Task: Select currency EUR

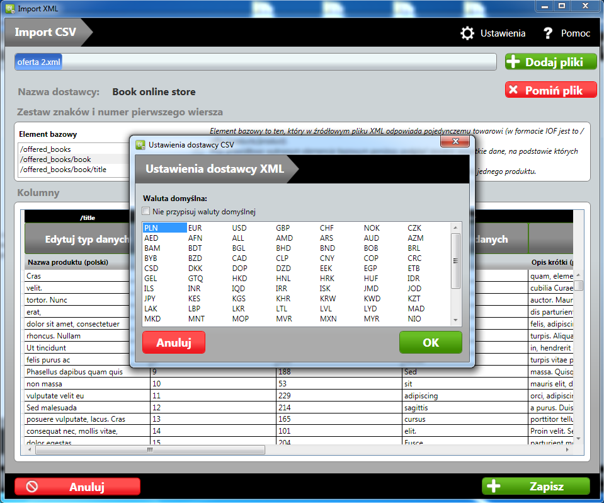Action: point(195,228)
